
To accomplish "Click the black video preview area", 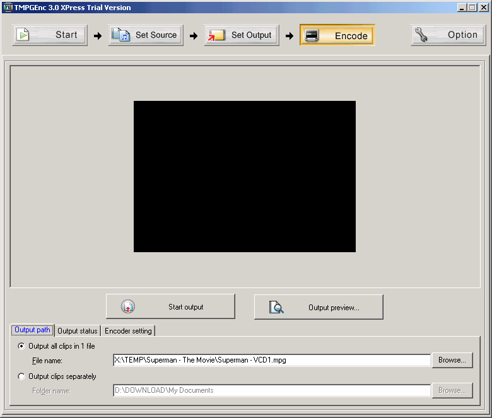I will click(x=245, y=177).
